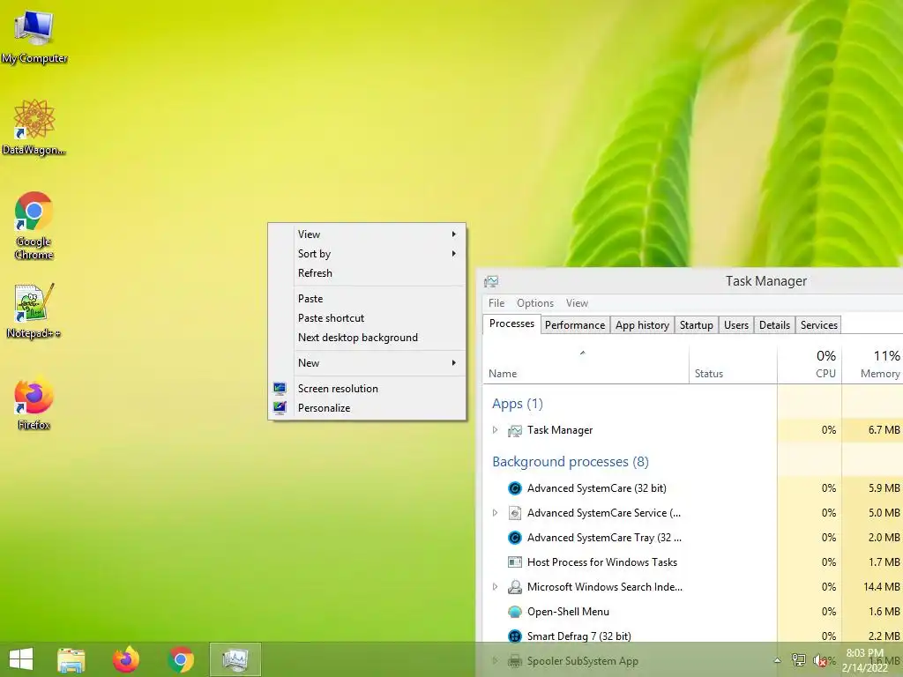The height and width of the screenshot is (677, 903).
Task: Switch to the Users tab
Action: [x=736, y=325]
